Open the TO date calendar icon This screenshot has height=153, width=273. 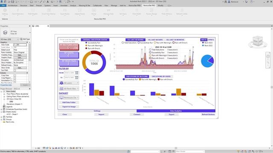[77, 77]
